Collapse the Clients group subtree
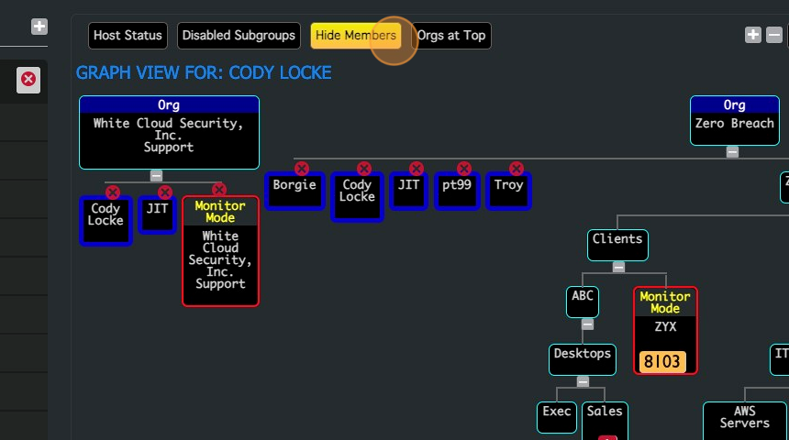Screen dimensions: 789x440 pos(618,267)
